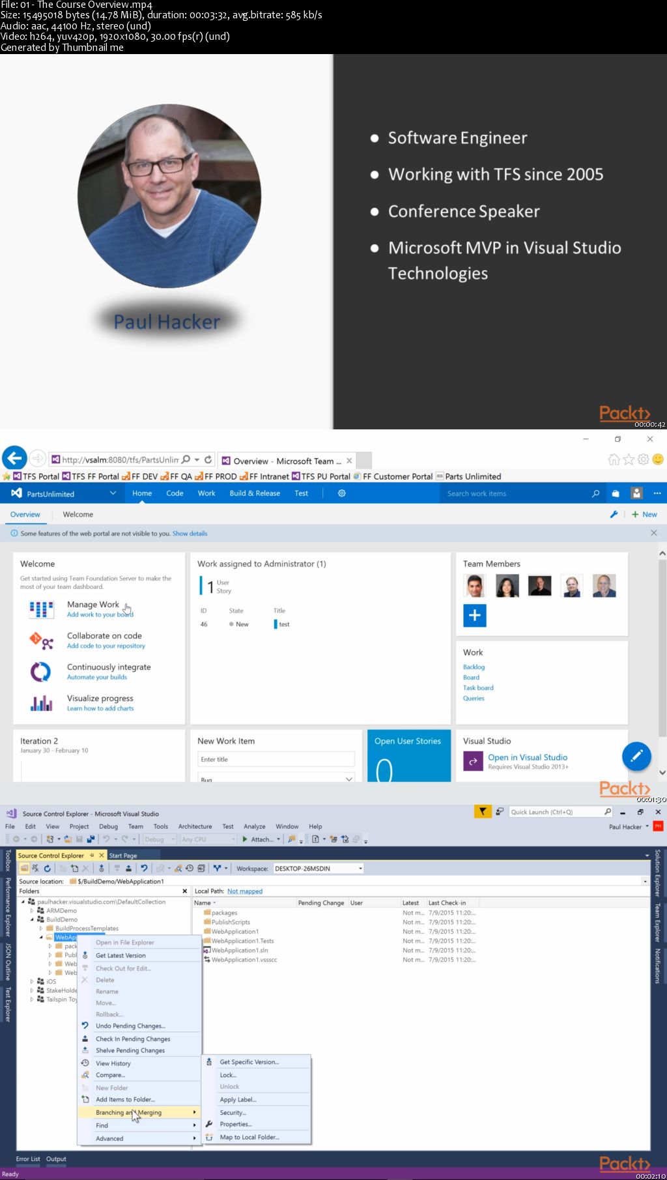The image size is (667, 1180).
Task: Open the Code tab in TFS navigation
Action: click(175, 493)
